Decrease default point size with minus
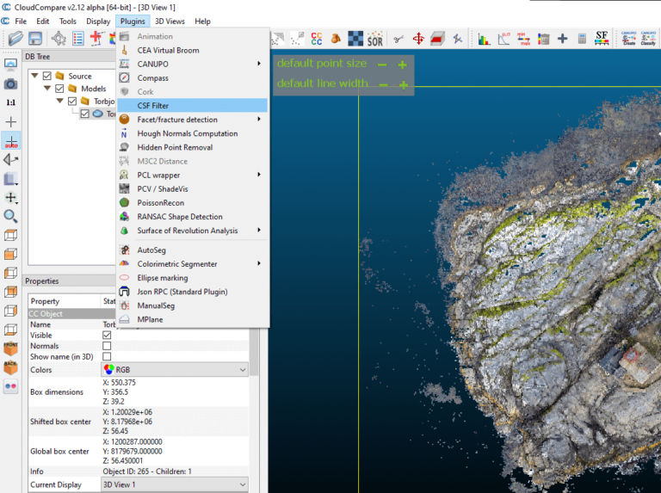661x493 pixels. 382,65
